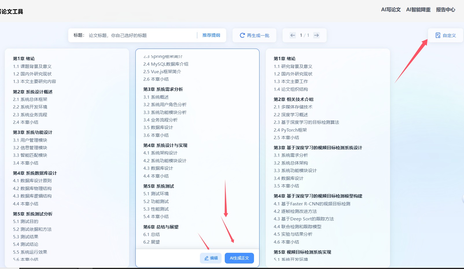Click the pencil icon on 编辑 button
This screenshot has height=269, width=464.
(207, 258)
